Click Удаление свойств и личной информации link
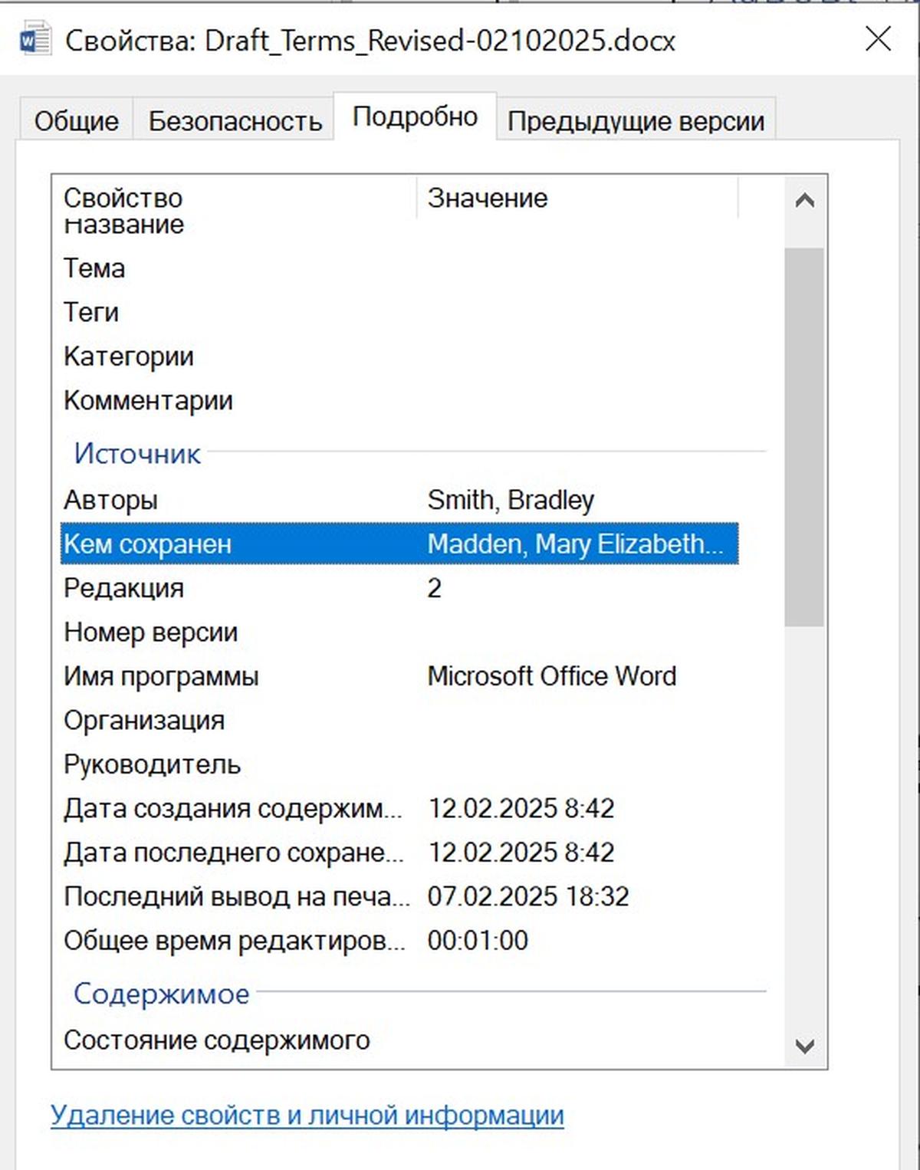The image size is (920, 1170). (x=307, y=1116)
